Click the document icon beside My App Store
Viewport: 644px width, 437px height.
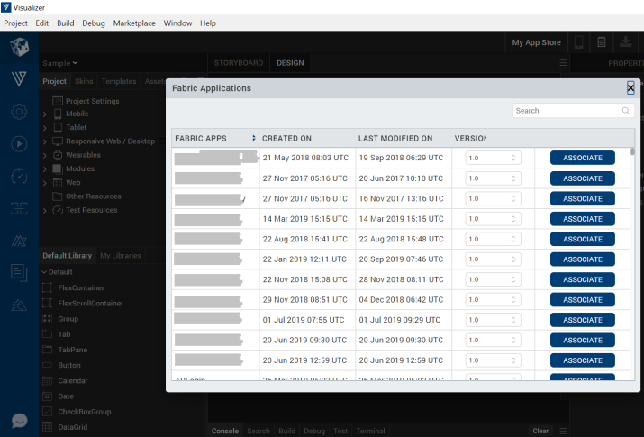click(x=602, y=42)
